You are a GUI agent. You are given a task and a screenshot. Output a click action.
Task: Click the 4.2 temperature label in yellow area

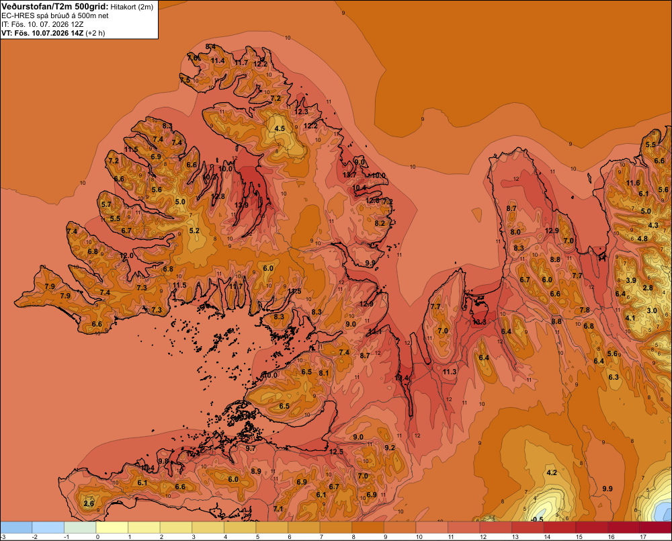(552, 472)
